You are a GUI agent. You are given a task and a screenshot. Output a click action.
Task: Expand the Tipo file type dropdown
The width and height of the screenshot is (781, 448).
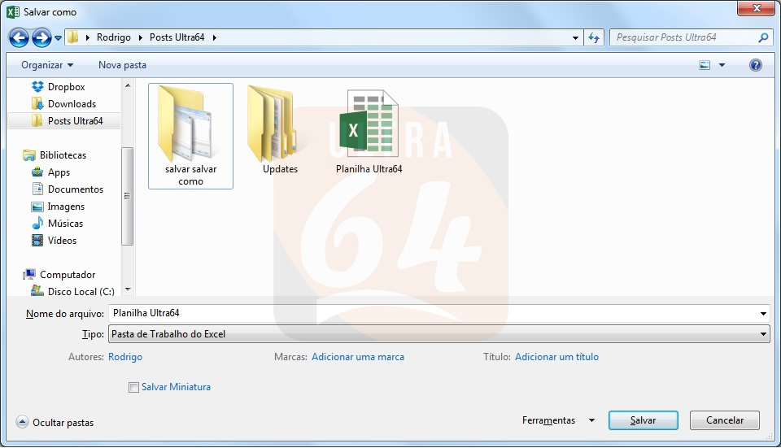tap(763, 334)
